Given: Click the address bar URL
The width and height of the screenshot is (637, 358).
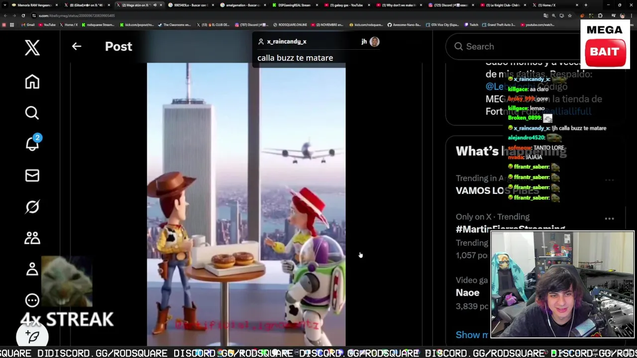Looking at the screenshot, I should (77, 15).
